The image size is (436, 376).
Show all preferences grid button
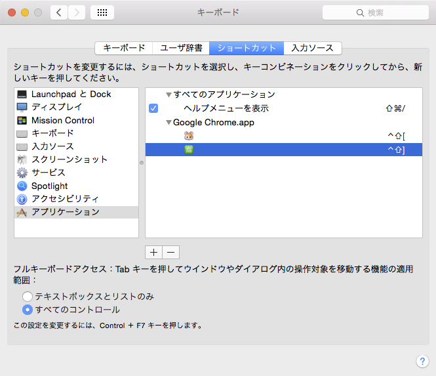coord(102,12)
